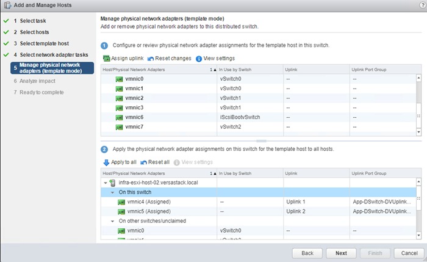Image resolution: width=427 pixels, height=262 pixels.
Task: Click top table scrollbar up arrow
Action: [418, 78]
